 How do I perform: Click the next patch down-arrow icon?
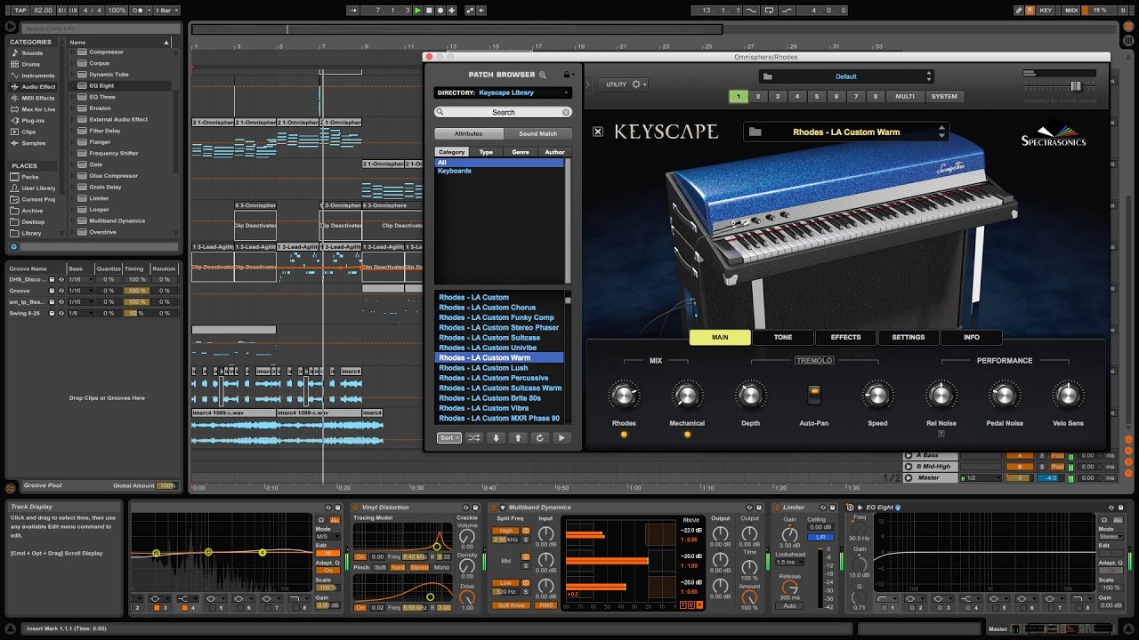[497, 437]
